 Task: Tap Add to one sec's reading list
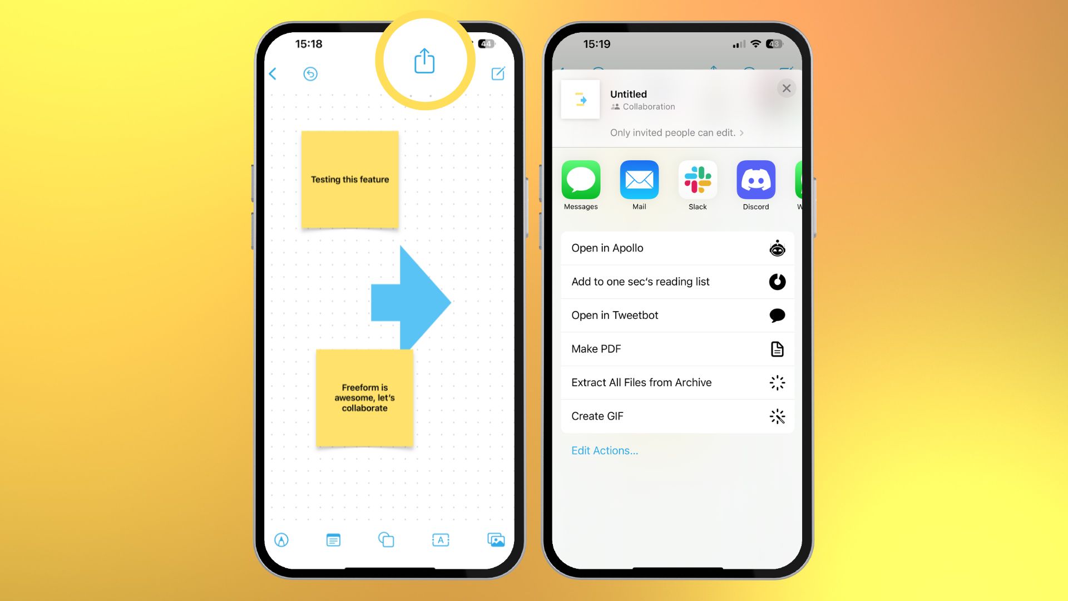click(x=675, y=282)
